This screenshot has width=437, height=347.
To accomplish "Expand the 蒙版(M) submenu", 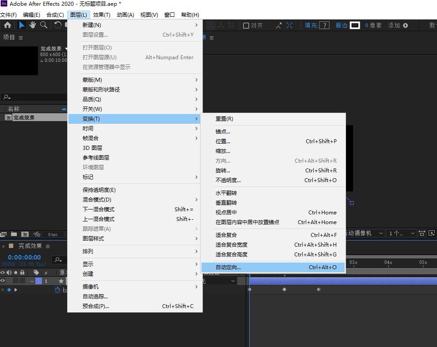I will pos(136,80).
